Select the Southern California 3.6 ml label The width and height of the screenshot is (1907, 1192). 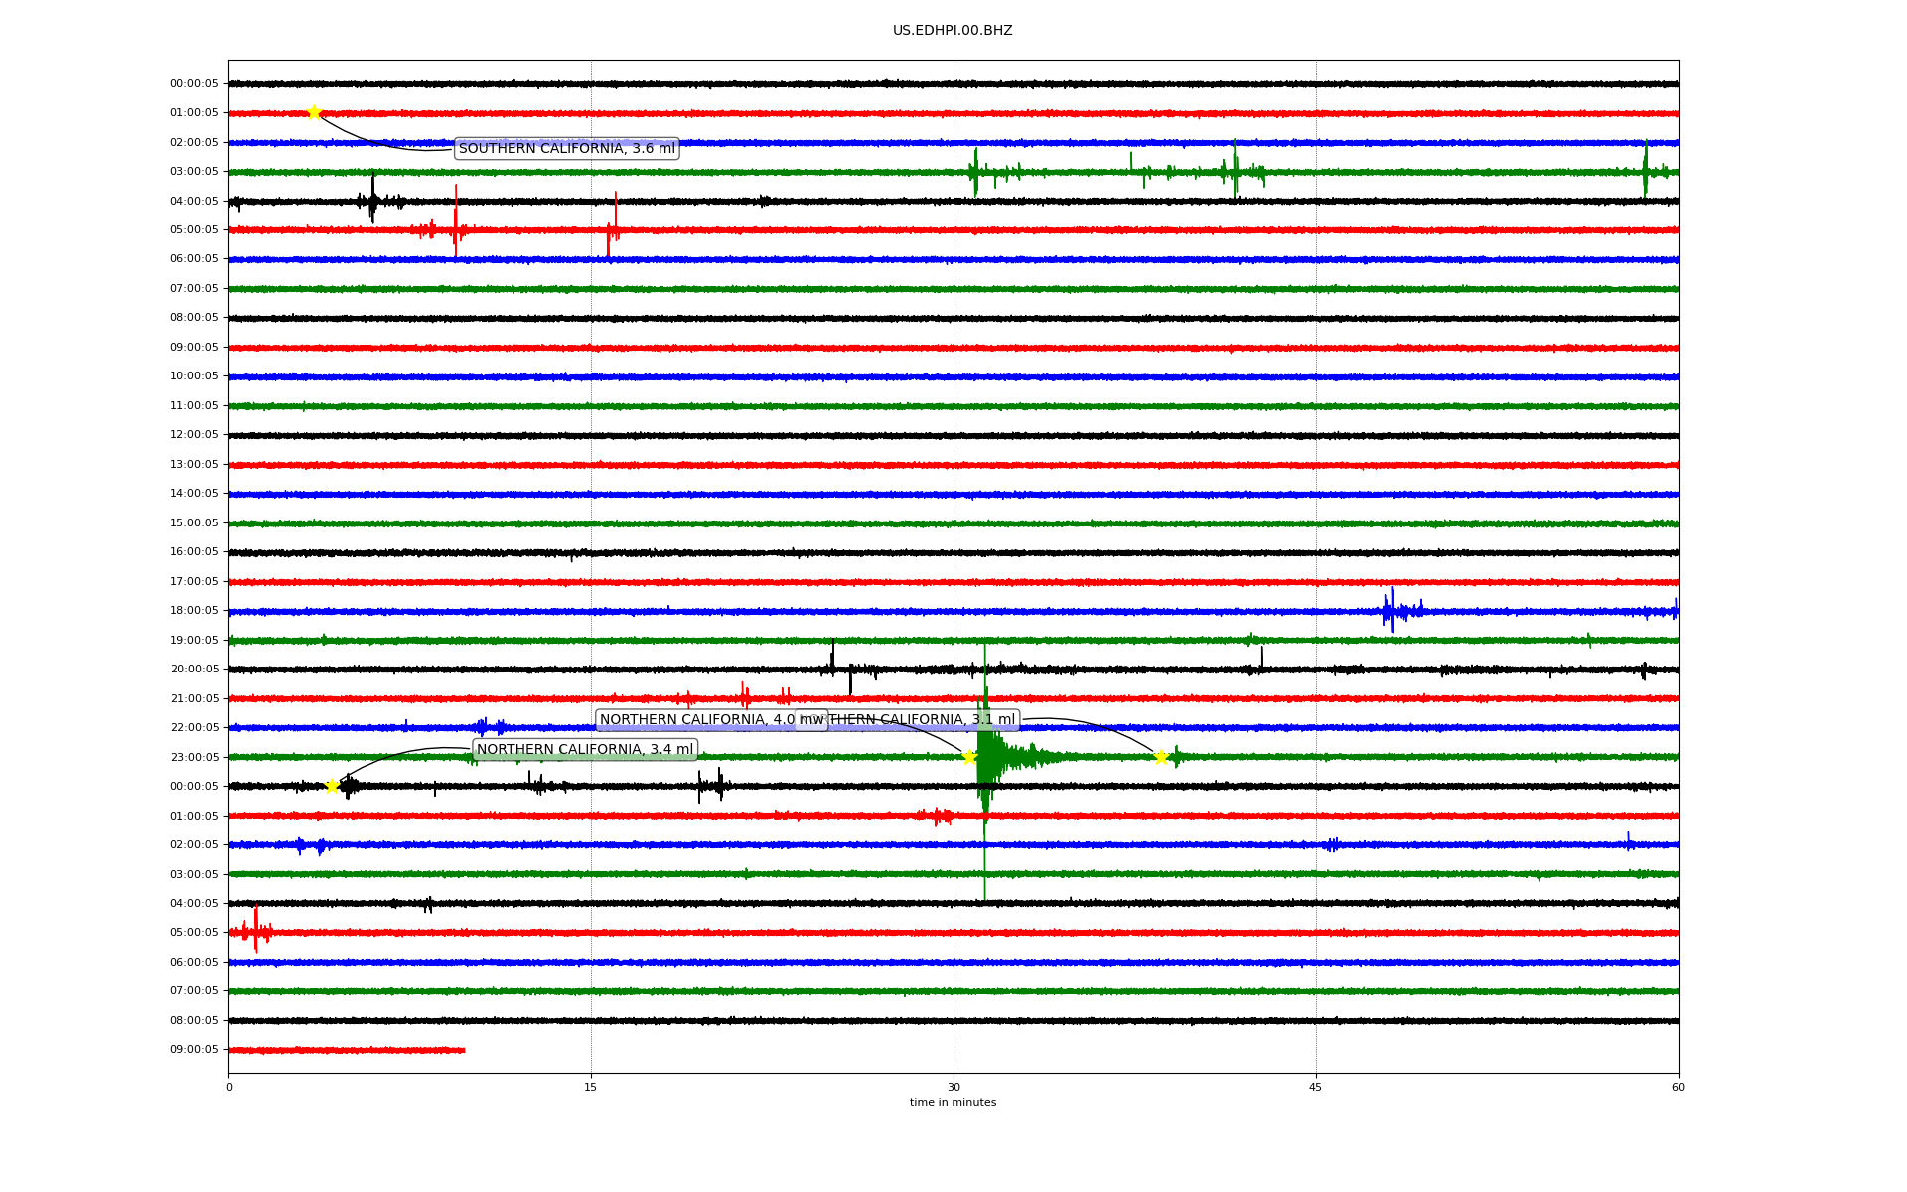point(566,148)
